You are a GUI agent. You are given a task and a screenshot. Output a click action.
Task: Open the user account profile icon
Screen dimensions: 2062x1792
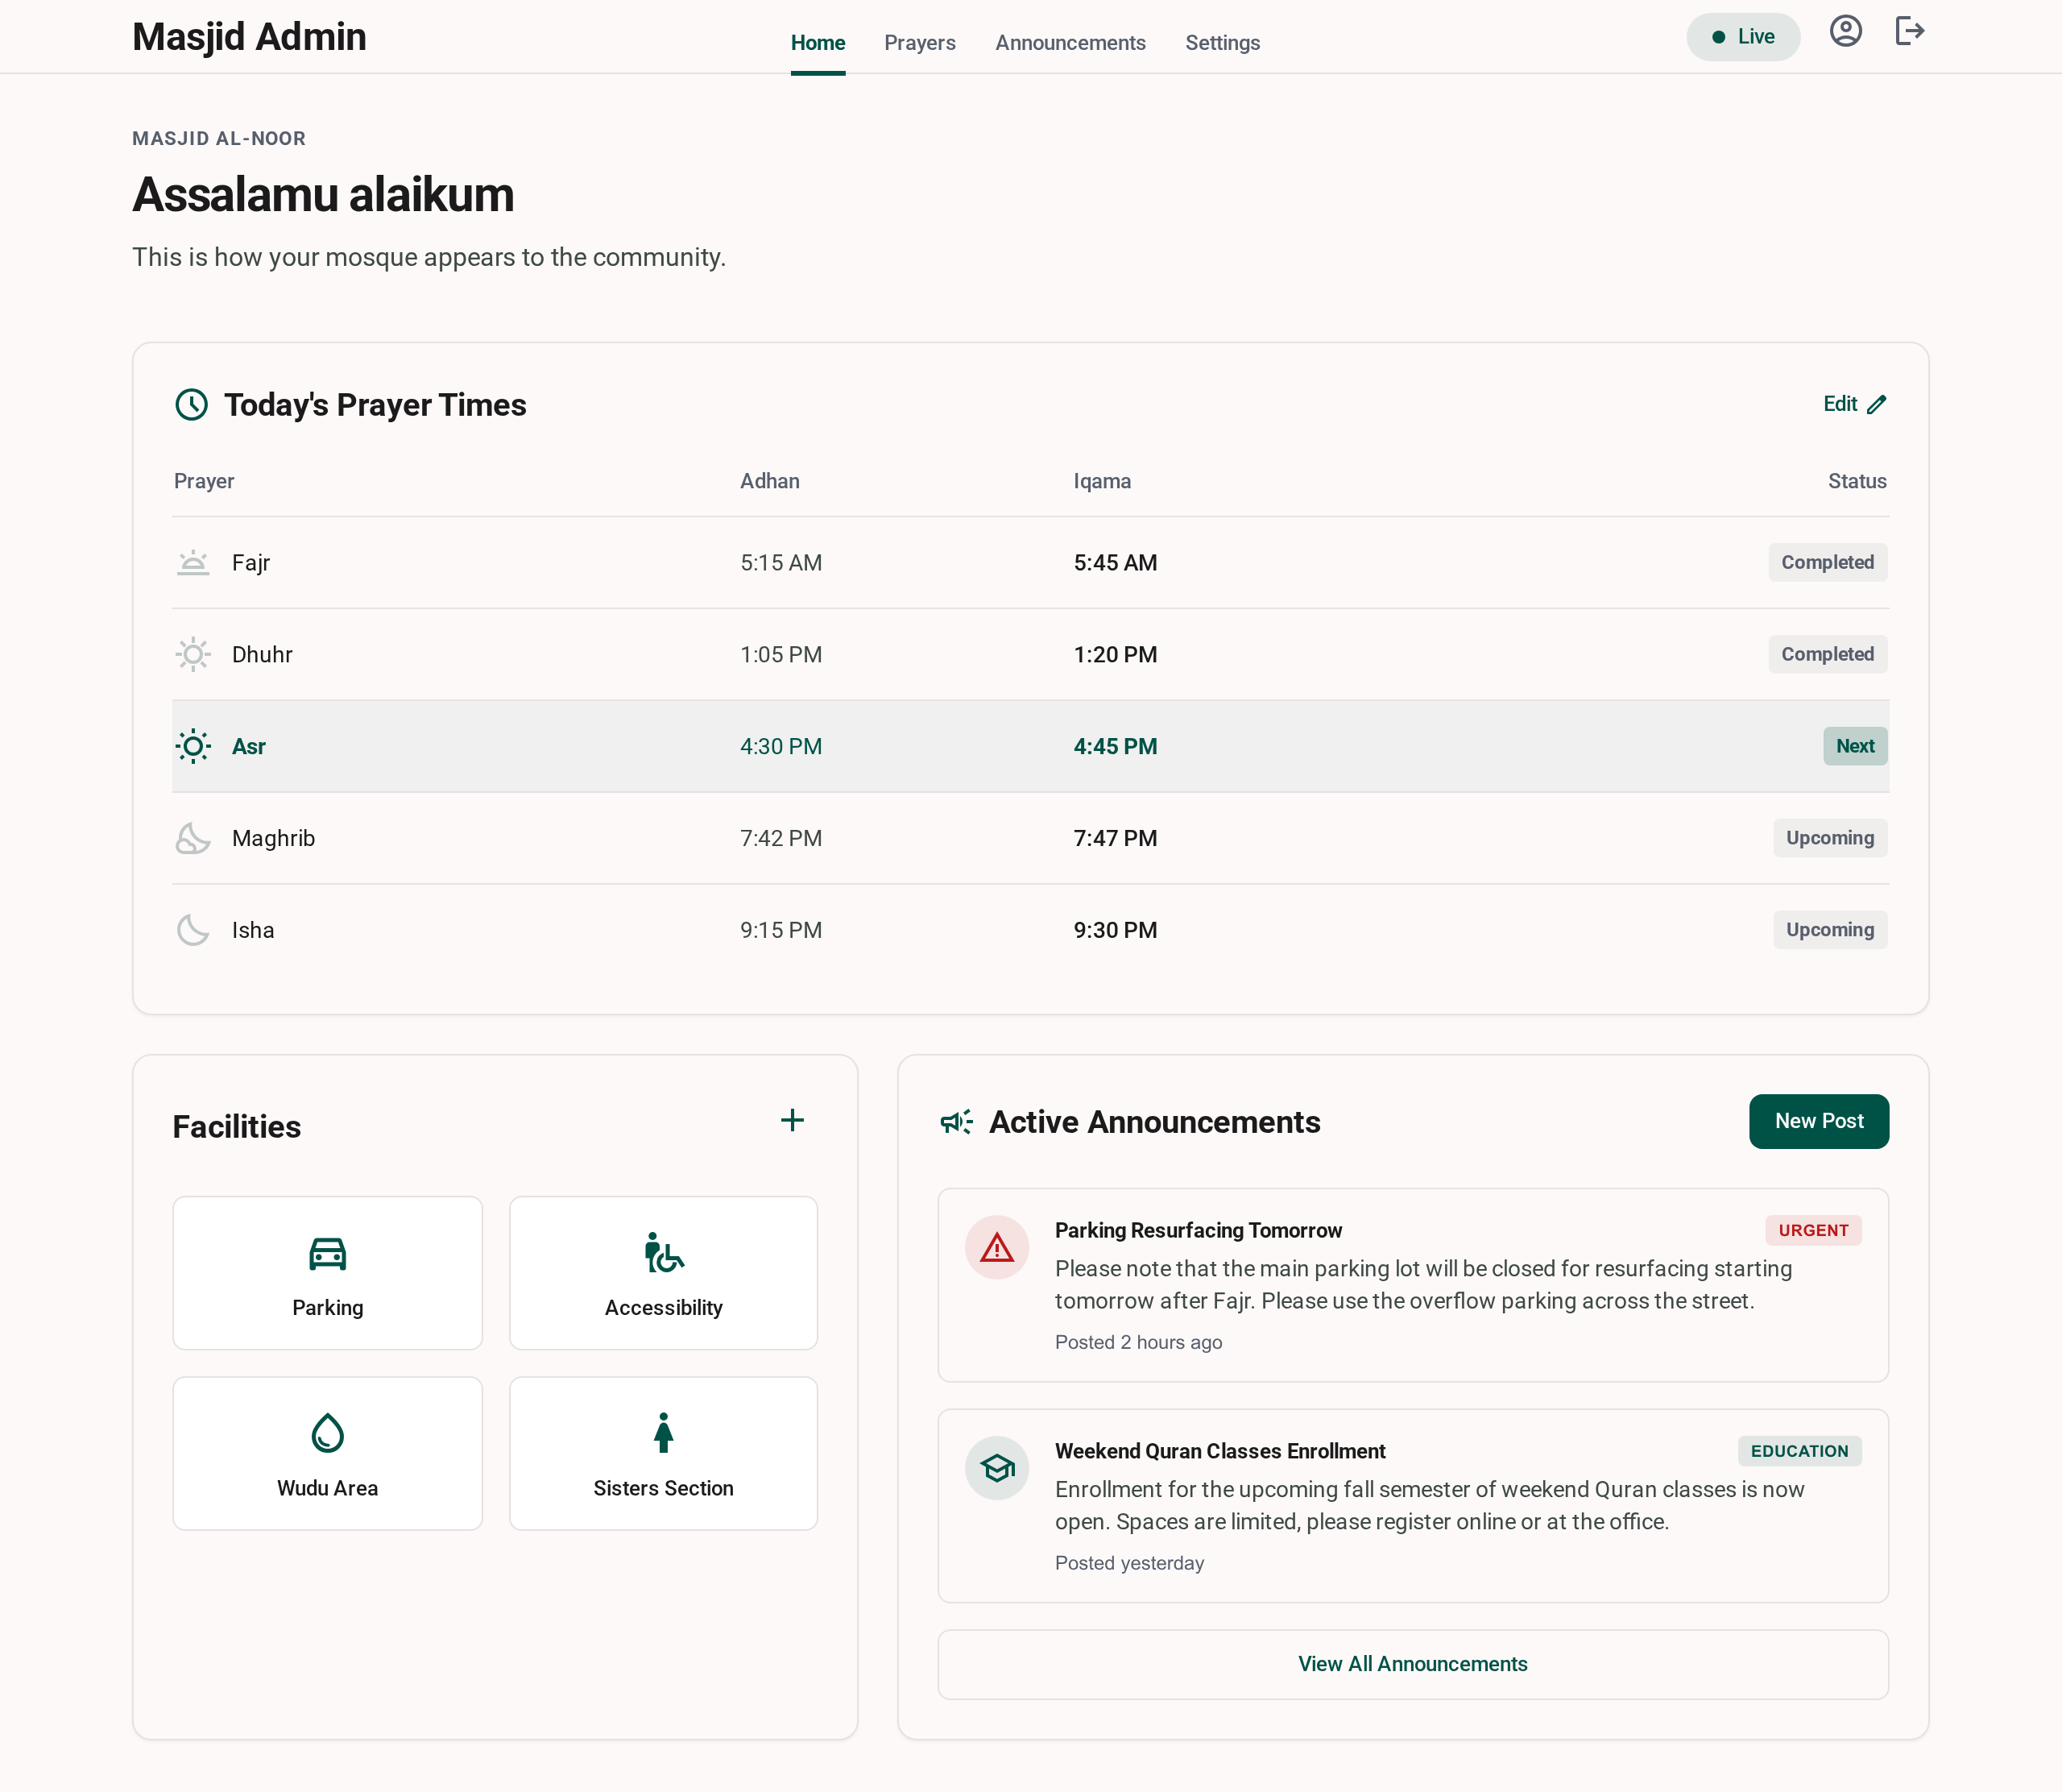point(1845,31)
